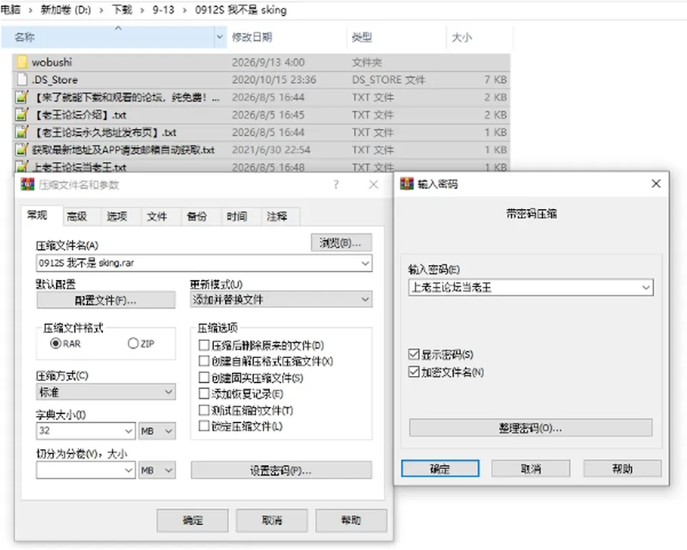Screen dimensions: 687x550
Task: Click 9-13 in the address breadcrumb
Action: 163,9
